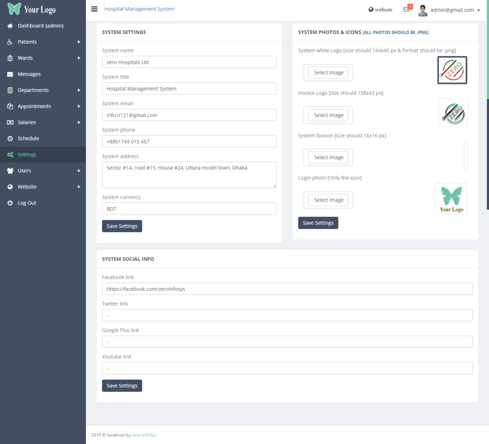This screenshot has height=444, width=489.
Task: Click Select image for Invoice Logo
Action: point(328,115)
